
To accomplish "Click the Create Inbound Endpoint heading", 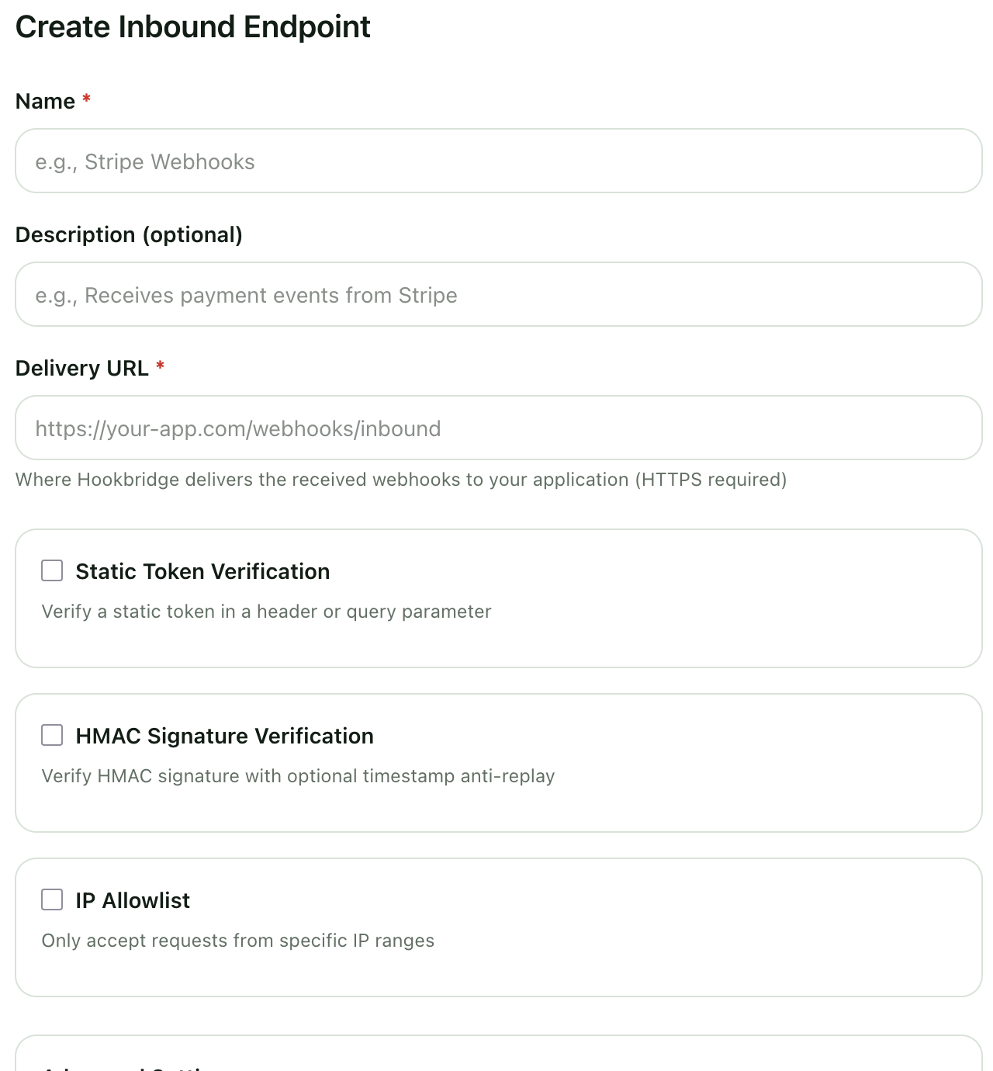I will click(x=192, y=27).
